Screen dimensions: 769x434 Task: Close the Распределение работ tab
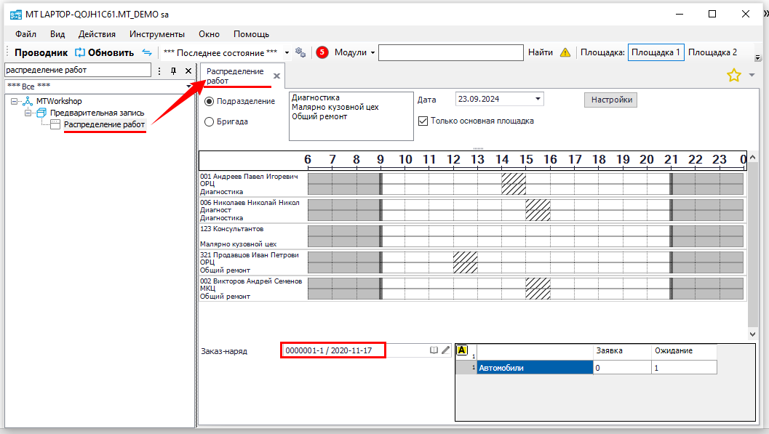[276, 76]
